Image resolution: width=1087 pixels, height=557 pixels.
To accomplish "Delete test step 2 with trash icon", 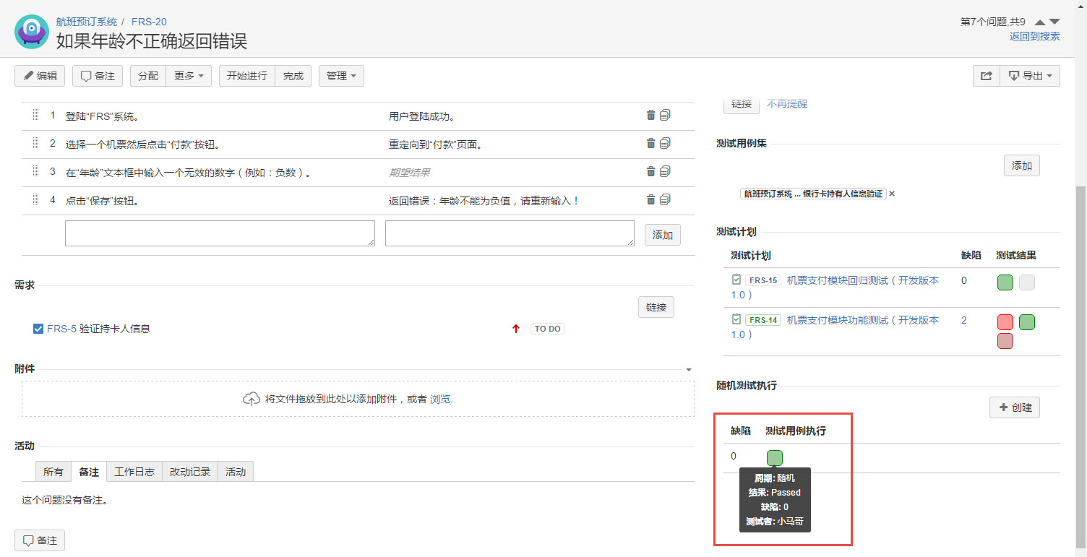I will (650, 143).
